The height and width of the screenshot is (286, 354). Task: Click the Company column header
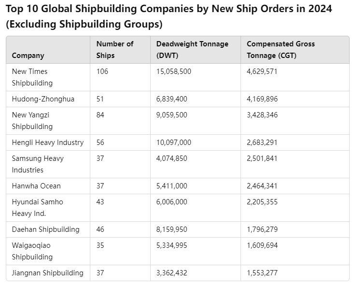(28, 56)
